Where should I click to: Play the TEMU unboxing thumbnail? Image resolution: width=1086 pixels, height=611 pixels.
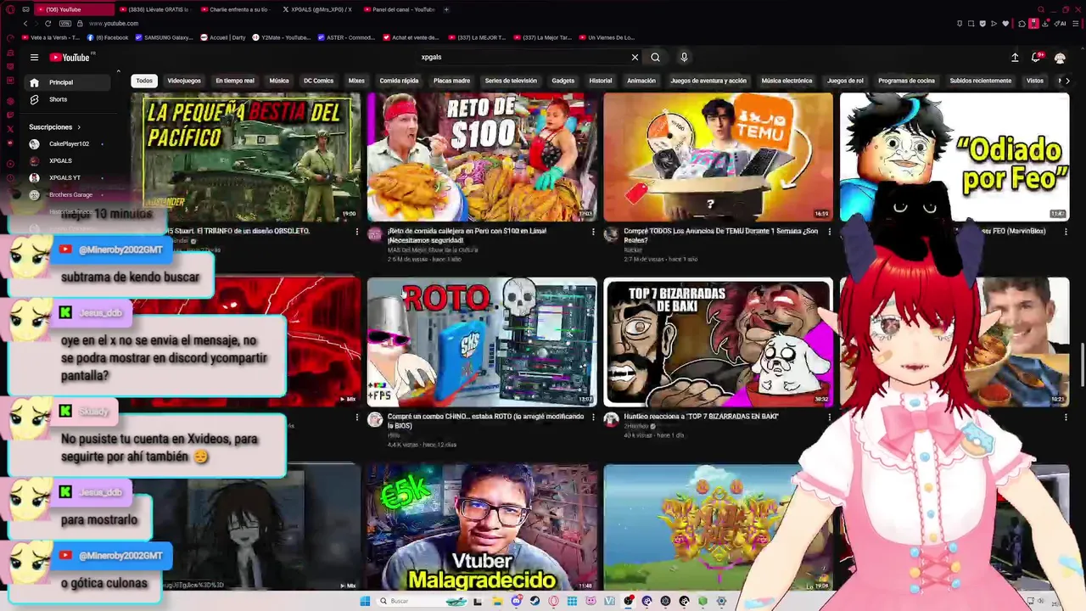click(718, 157)
